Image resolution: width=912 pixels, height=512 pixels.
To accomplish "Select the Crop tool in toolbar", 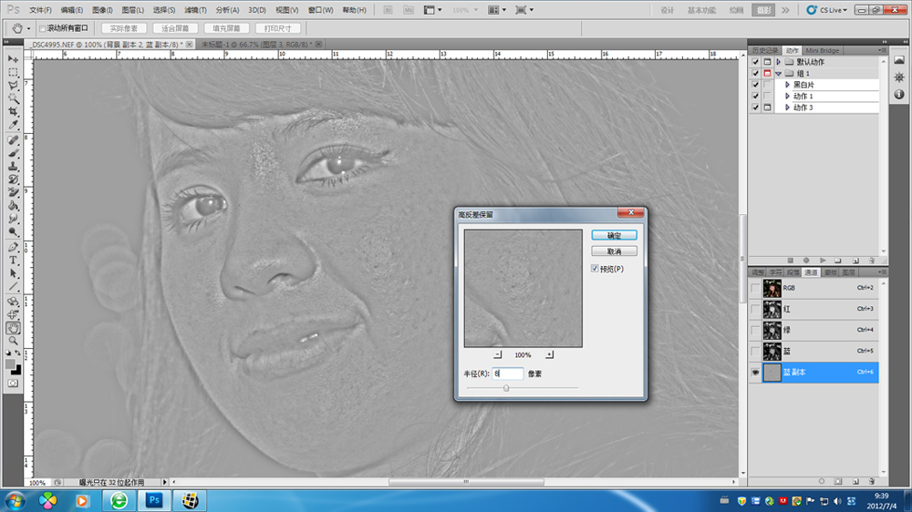I will point(14,111).
